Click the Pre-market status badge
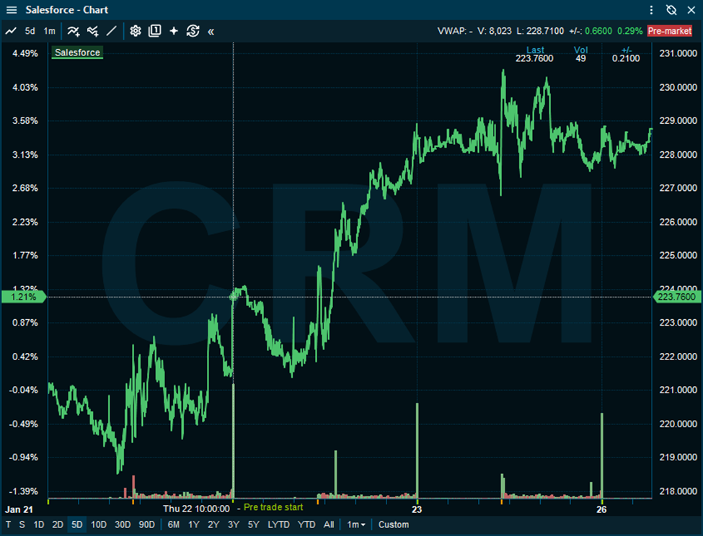Viewport: 703px width, 536px height. click(x=669, y=31)
